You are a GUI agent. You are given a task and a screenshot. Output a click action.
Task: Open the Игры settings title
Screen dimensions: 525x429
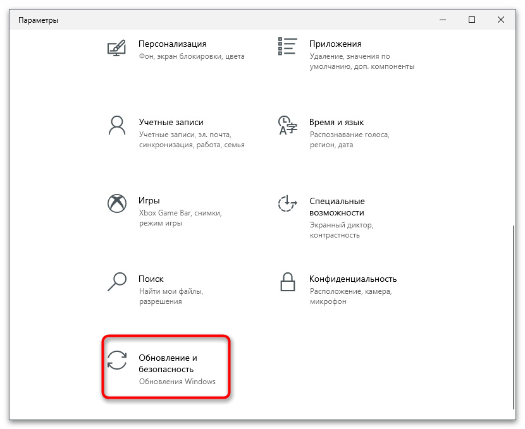(x=149, y=200)
